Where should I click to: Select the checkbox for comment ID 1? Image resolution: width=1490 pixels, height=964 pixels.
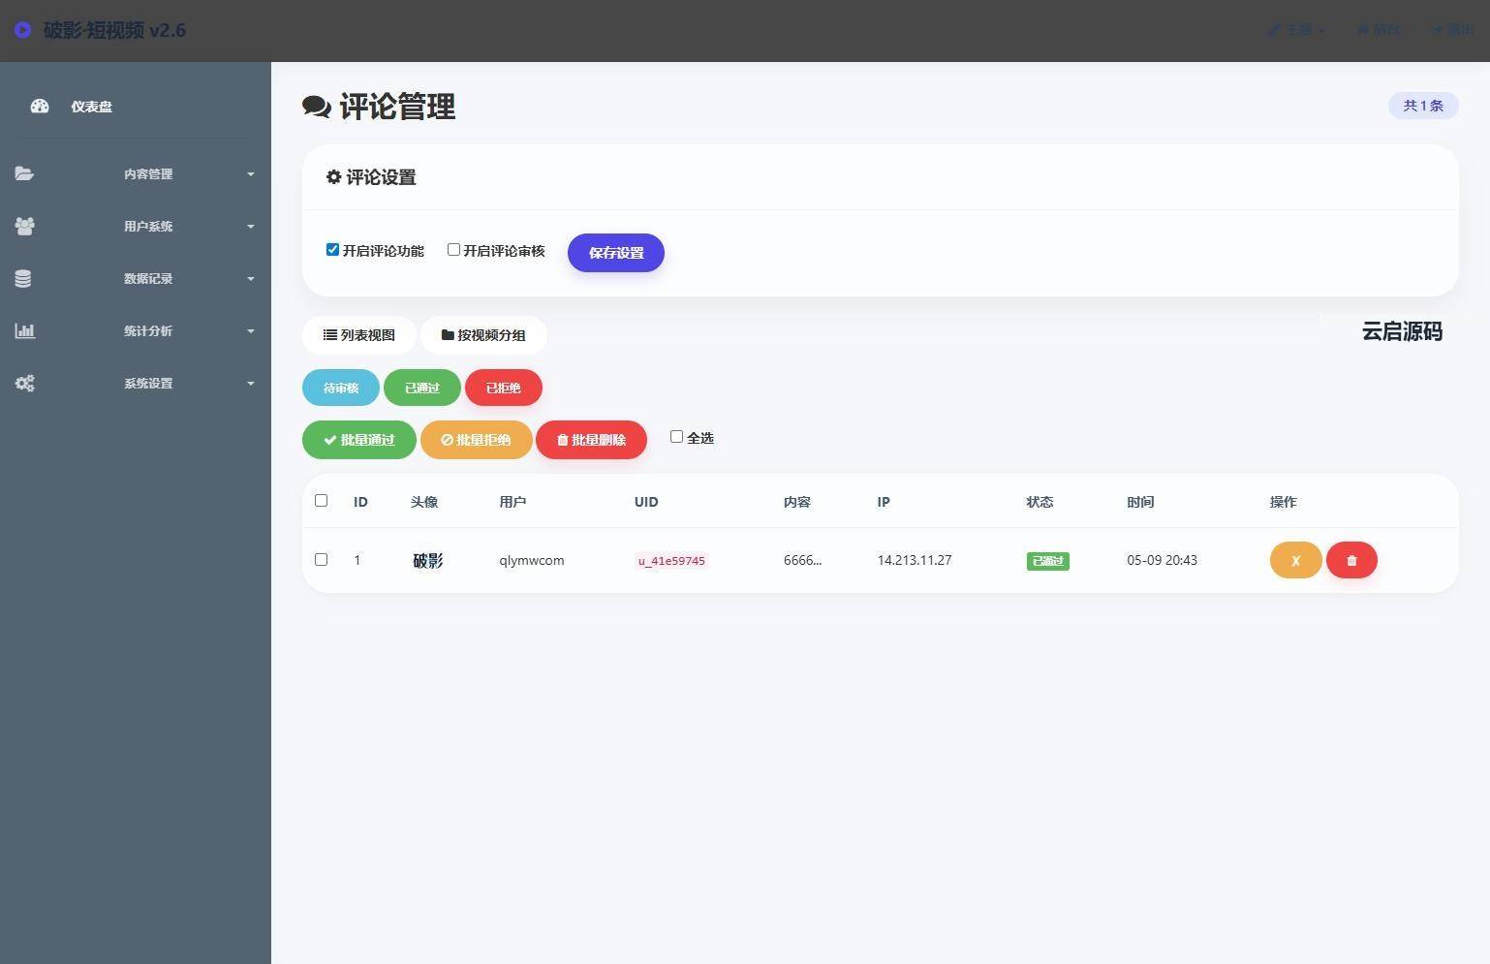coord(321,560)
